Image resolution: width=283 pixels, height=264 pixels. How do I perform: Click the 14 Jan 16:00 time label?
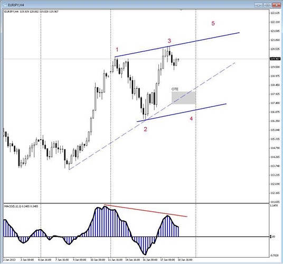pos(133,260)
